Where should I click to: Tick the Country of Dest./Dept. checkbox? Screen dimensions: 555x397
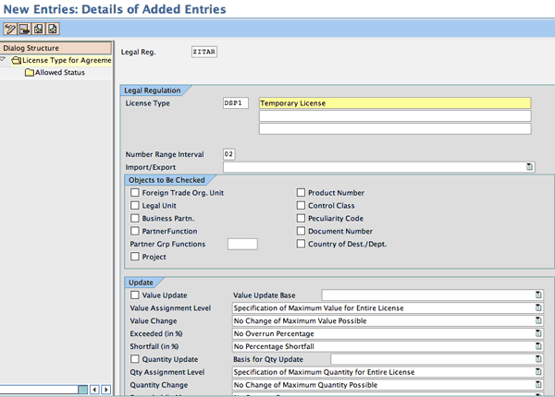tap(301, 245)
